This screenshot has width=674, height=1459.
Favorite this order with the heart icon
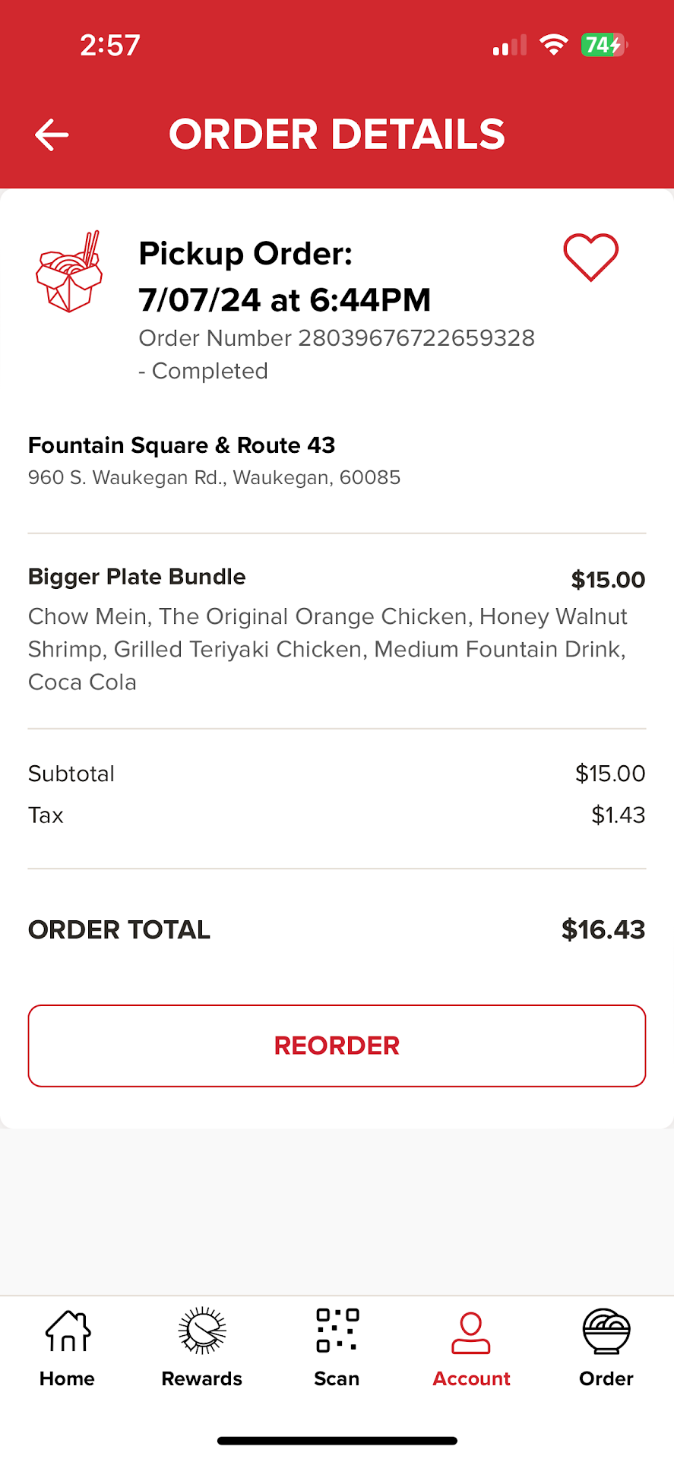[590, 257]
